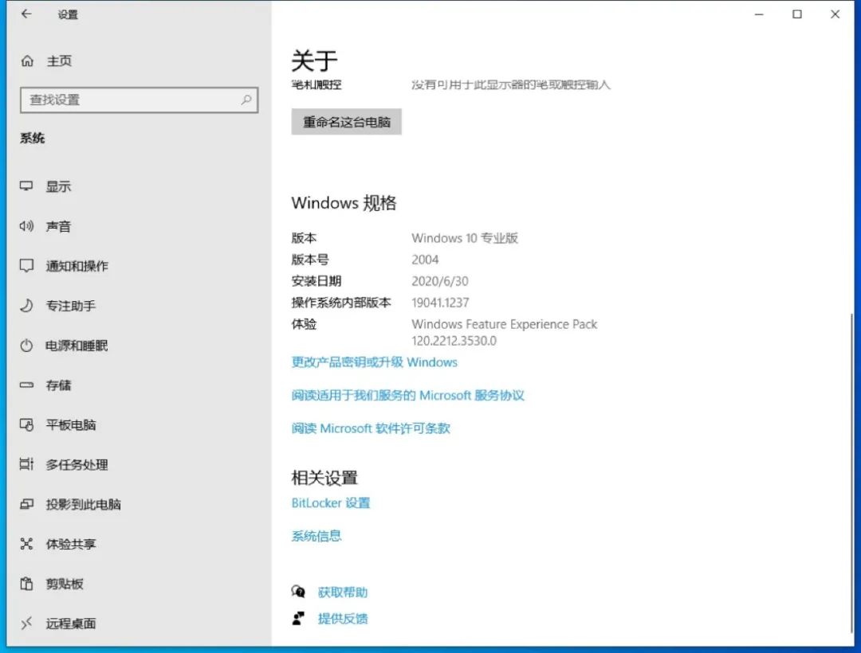Viewport: 861px width, 653px height.
Task: Open 存储 settings
Action: [57, 385]
